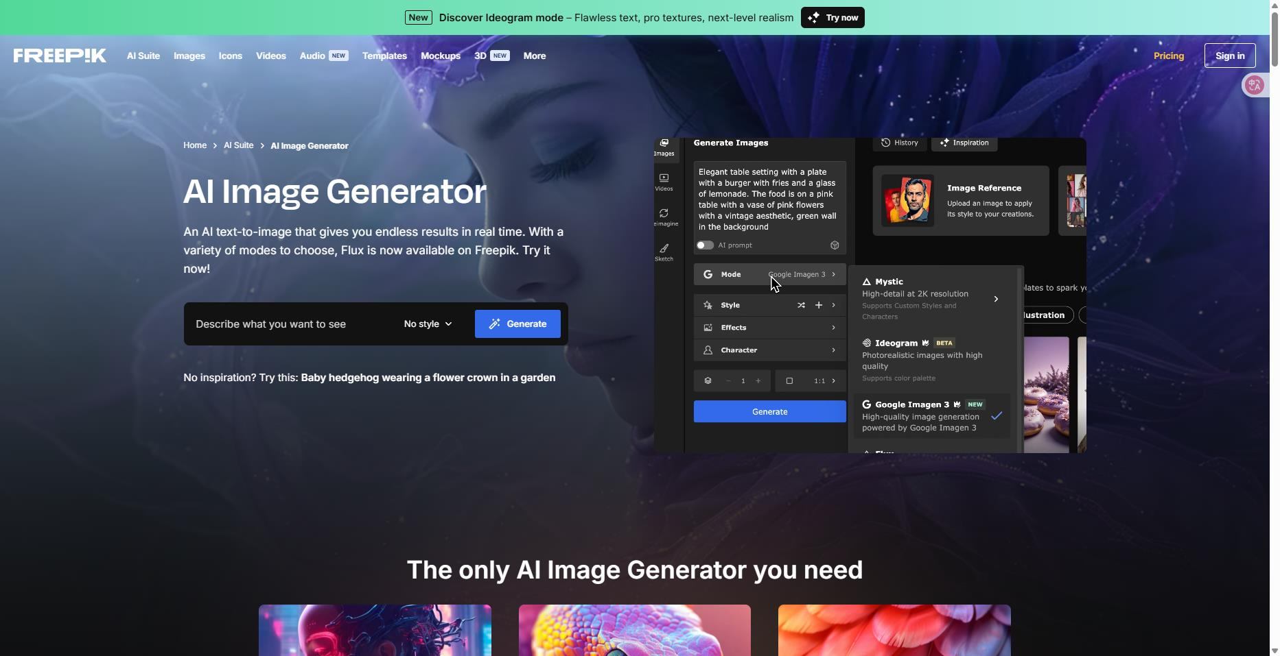Click the page vertical scrollbar thumb
The height and width of the screenshot is (656, 1280).
[x=1275, y=40]
